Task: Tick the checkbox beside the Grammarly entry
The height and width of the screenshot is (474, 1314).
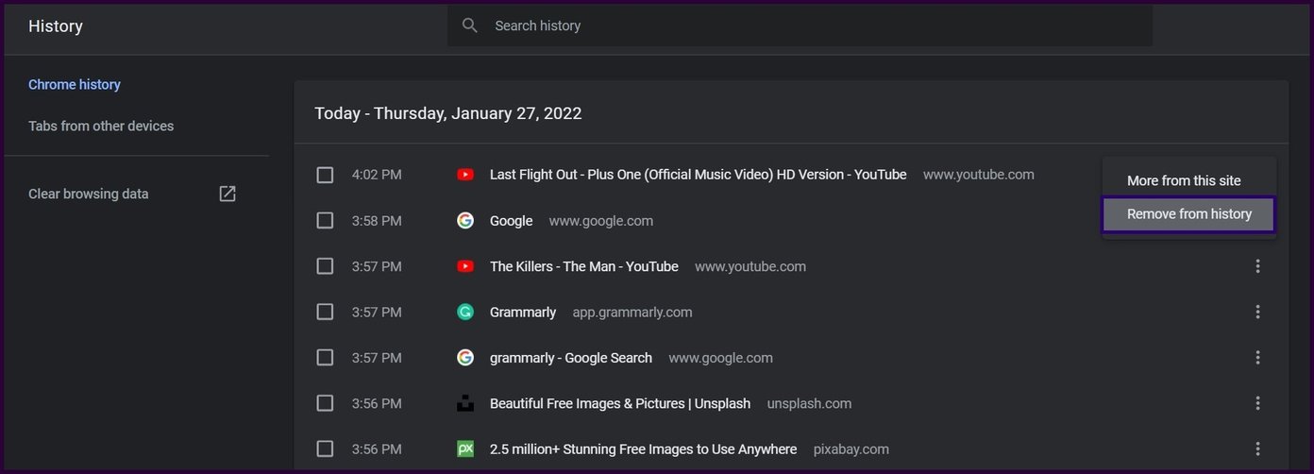Action: [325, 312]
